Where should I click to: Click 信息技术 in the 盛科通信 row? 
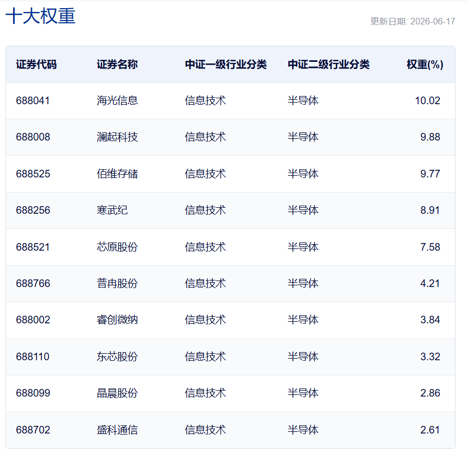pyautogui.click(x=205, y=430)
